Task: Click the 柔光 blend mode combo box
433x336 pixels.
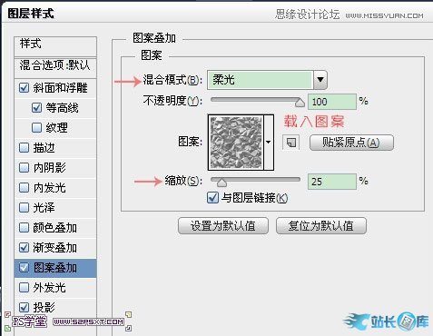Action: pos(267,80)
